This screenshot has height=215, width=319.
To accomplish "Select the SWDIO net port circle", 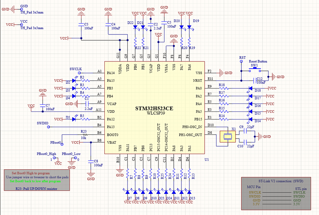I will click(x=49, y=127).
